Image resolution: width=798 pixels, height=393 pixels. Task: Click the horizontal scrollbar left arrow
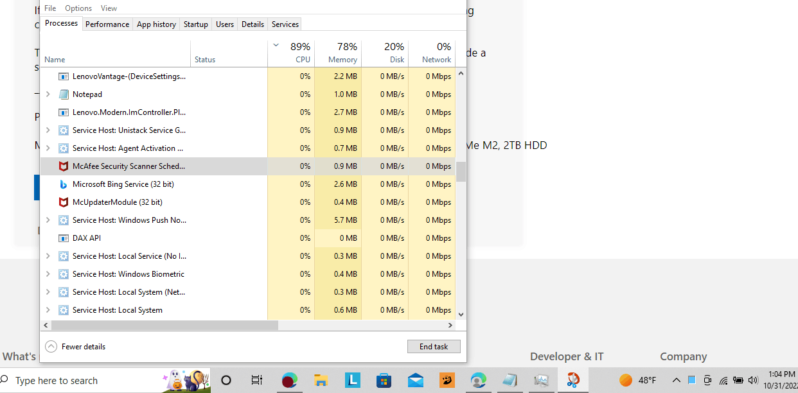46,326
